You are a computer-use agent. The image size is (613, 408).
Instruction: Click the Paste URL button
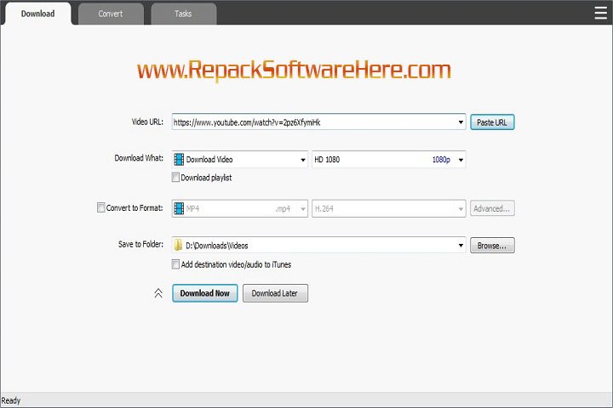[x=492, y=122]
